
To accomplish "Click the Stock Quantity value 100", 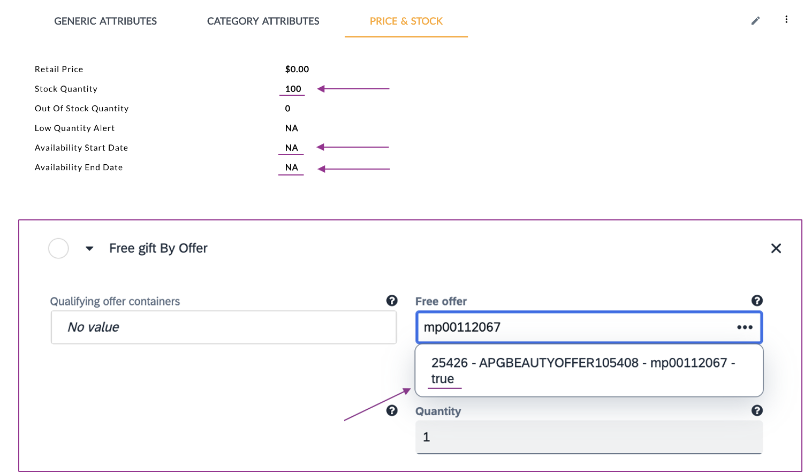I will tap(293, 89).
